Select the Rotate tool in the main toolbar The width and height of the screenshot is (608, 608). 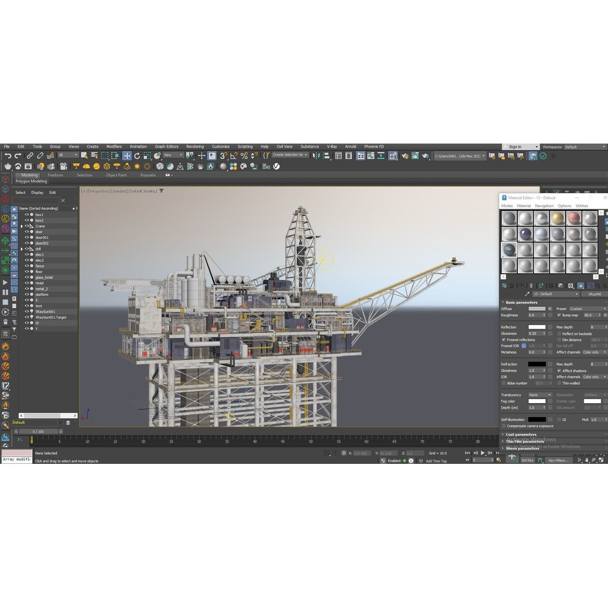[137, 156]
